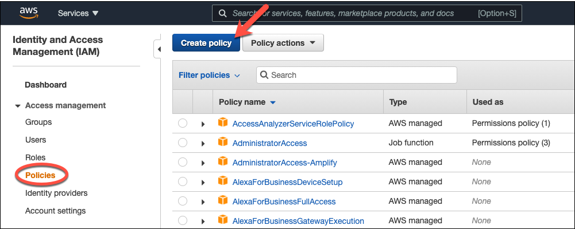Viewport: 575px width, 229px height.
Task: Open Users in the sidebar
Action: (36, 140)
